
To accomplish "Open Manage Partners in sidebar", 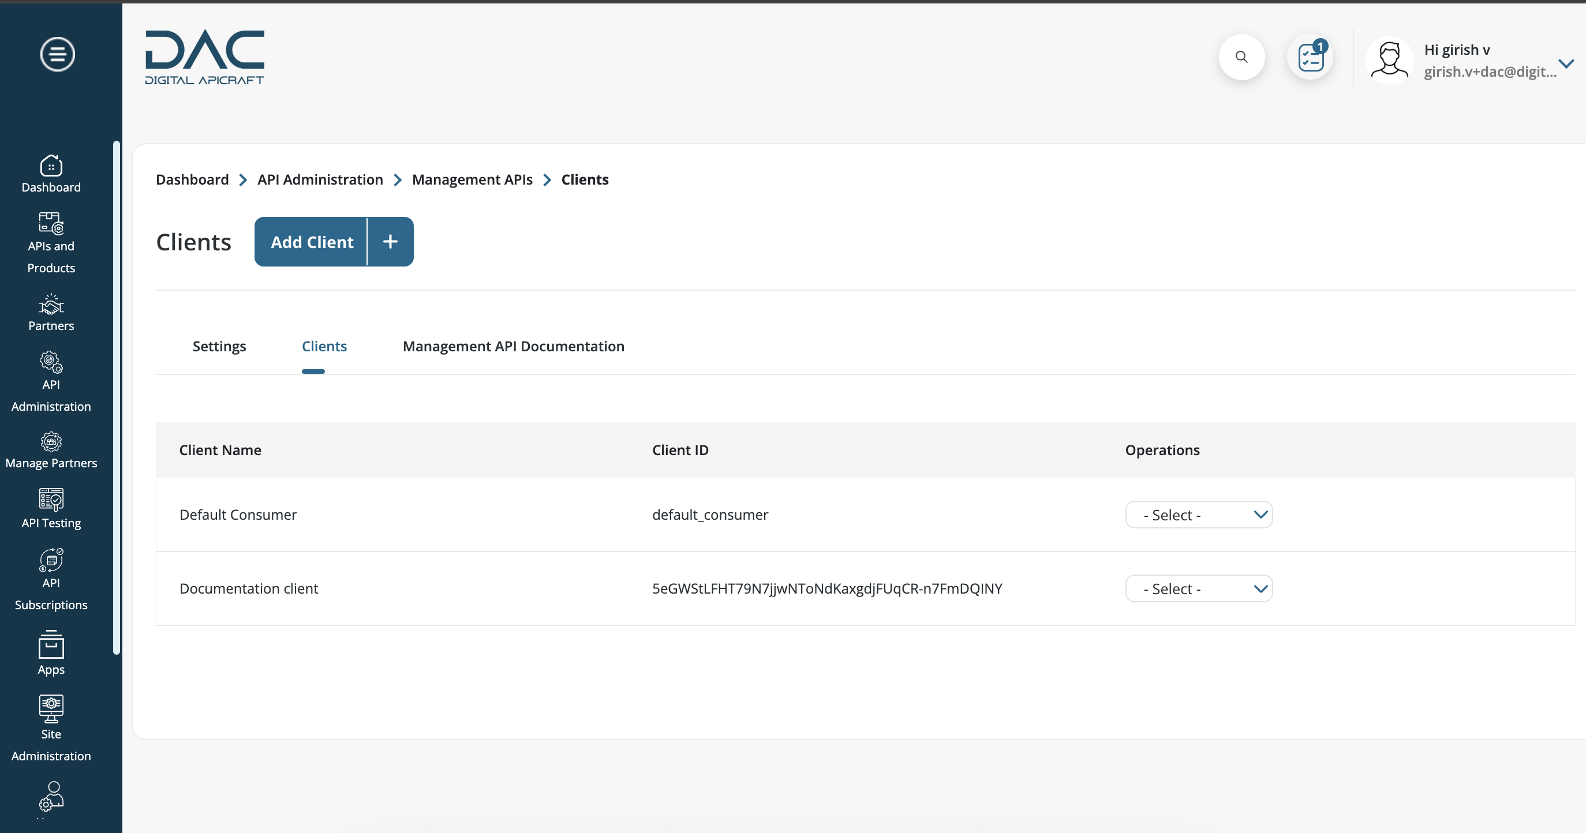I will click(x=51, y=451).
